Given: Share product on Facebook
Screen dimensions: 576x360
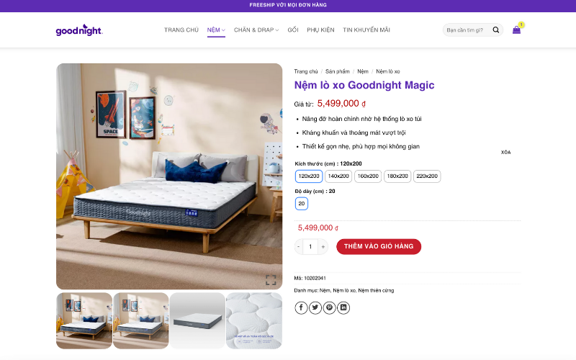Looking at the screenshot, I should pos(301,307).
